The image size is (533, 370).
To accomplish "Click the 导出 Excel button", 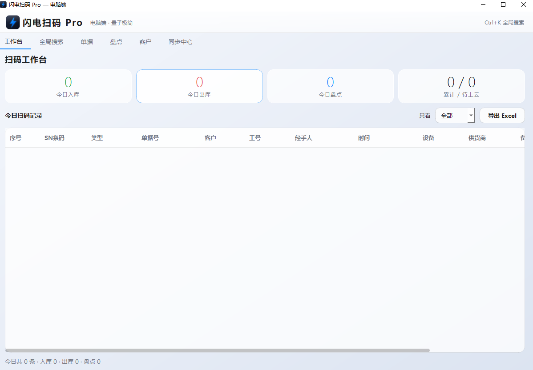I will tap(502, 116).
